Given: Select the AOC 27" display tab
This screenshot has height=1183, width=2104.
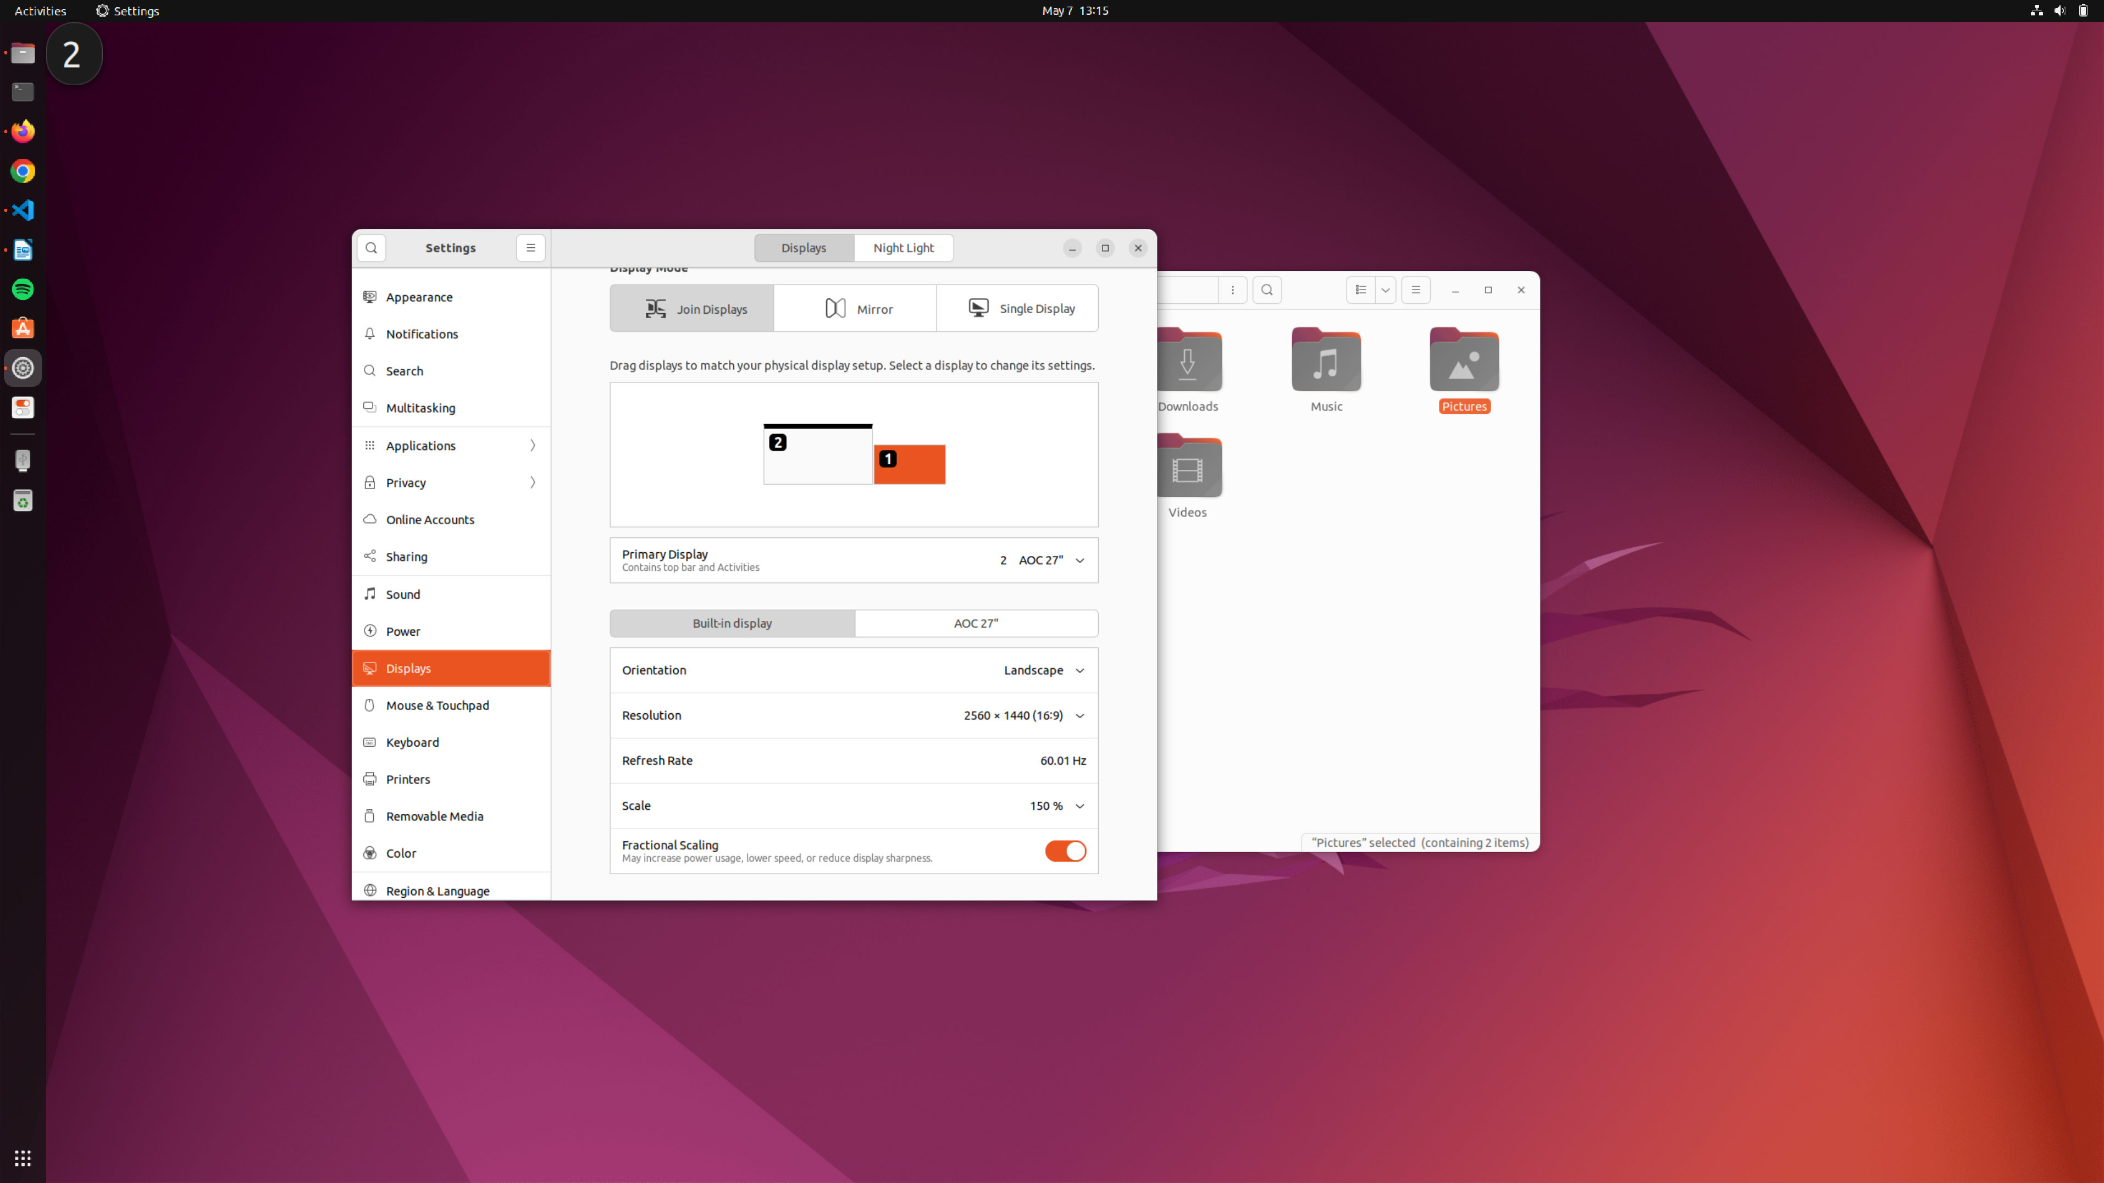Looking at the screenshot, I should 976,623.
